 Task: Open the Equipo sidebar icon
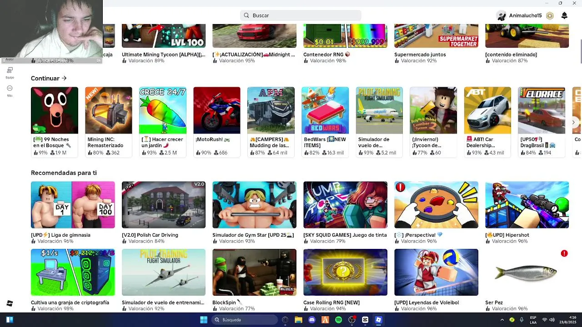click(10, 70)
